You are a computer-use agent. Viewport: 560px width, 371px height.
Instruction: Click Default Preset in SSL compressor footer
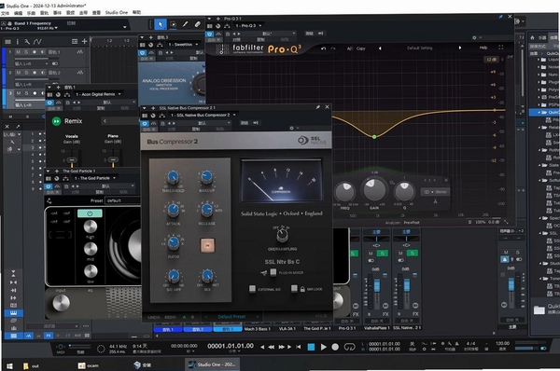(231, 317)
